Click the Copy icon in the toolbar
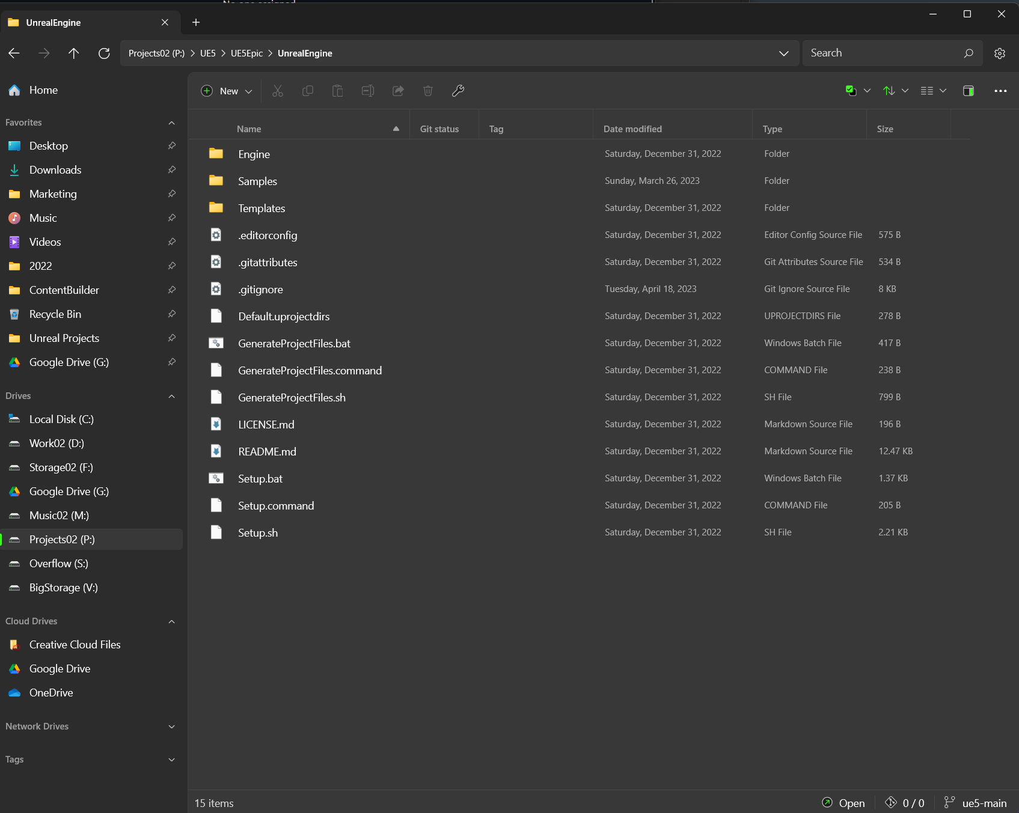The image size is (1019, 813). tap(307, 91)
